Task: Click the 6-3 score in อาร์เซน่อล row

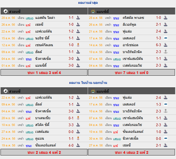Action: pyautogui.click(x=159, y=45)
